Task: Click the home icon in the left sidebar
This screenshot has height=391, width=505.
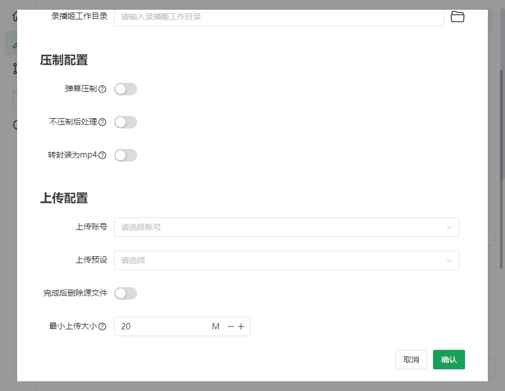Action: tap(15, 15)
